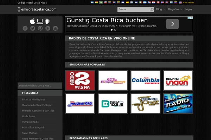Click the search magnifier icon
This screenshot has width=211, height=140.
pyautogui.click(x=152, y=9)
